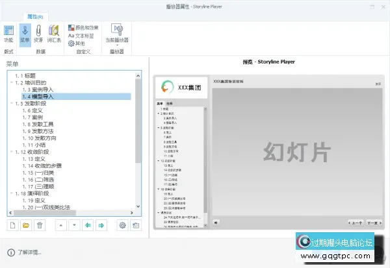Click the menu tree scroll up arrow

click(x=138, y=76)
